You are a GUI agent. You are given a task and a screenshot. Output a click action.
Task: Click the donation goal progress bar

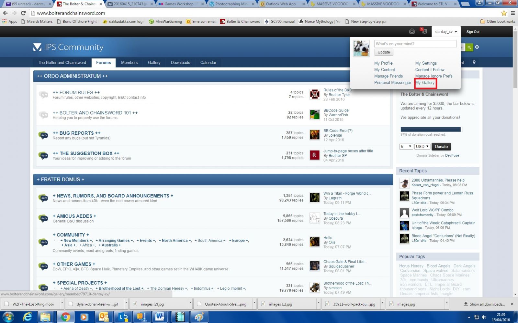pos(431,130)
